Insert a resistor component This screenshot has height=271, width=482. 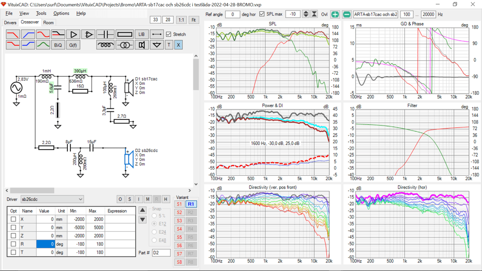(125, 34)
